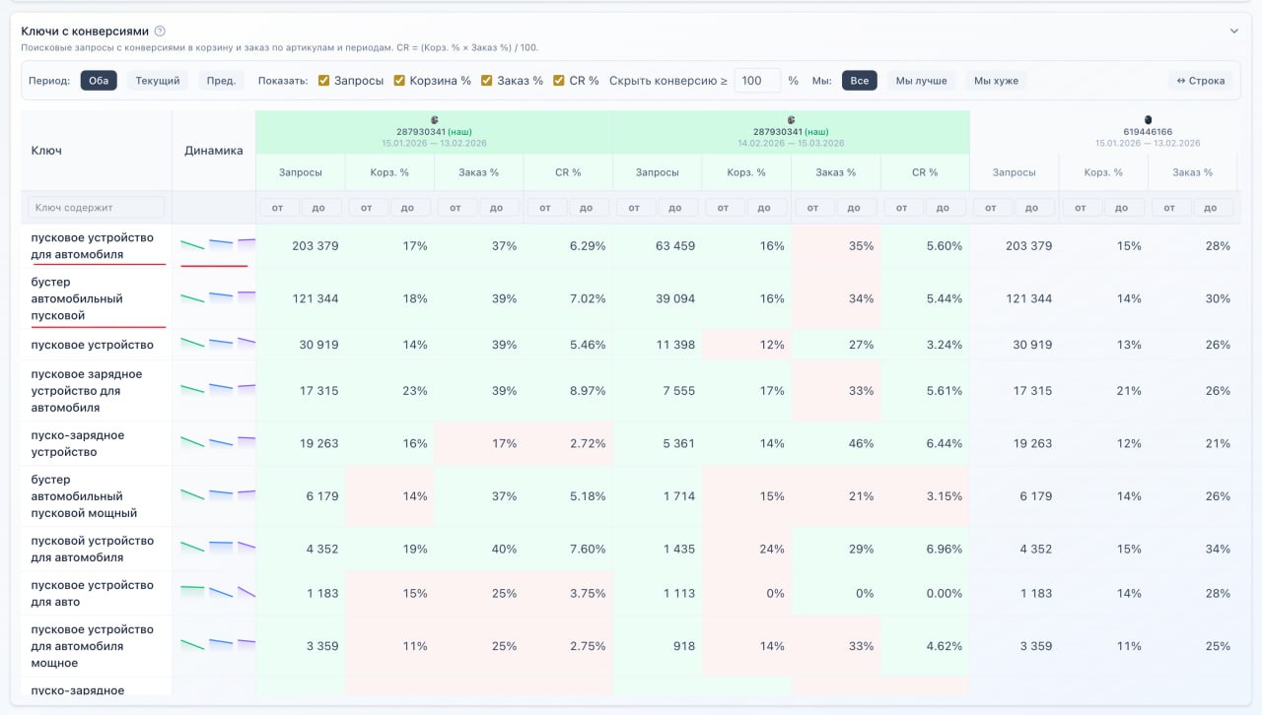Open sparklines in the 'пусковое устройство для авто' row
Screen dimensions: 1262x715
coord(218,591)
